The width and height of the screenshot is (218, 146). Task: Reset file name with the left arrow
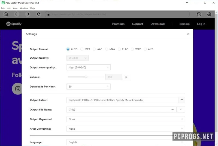tap(172, 109)
